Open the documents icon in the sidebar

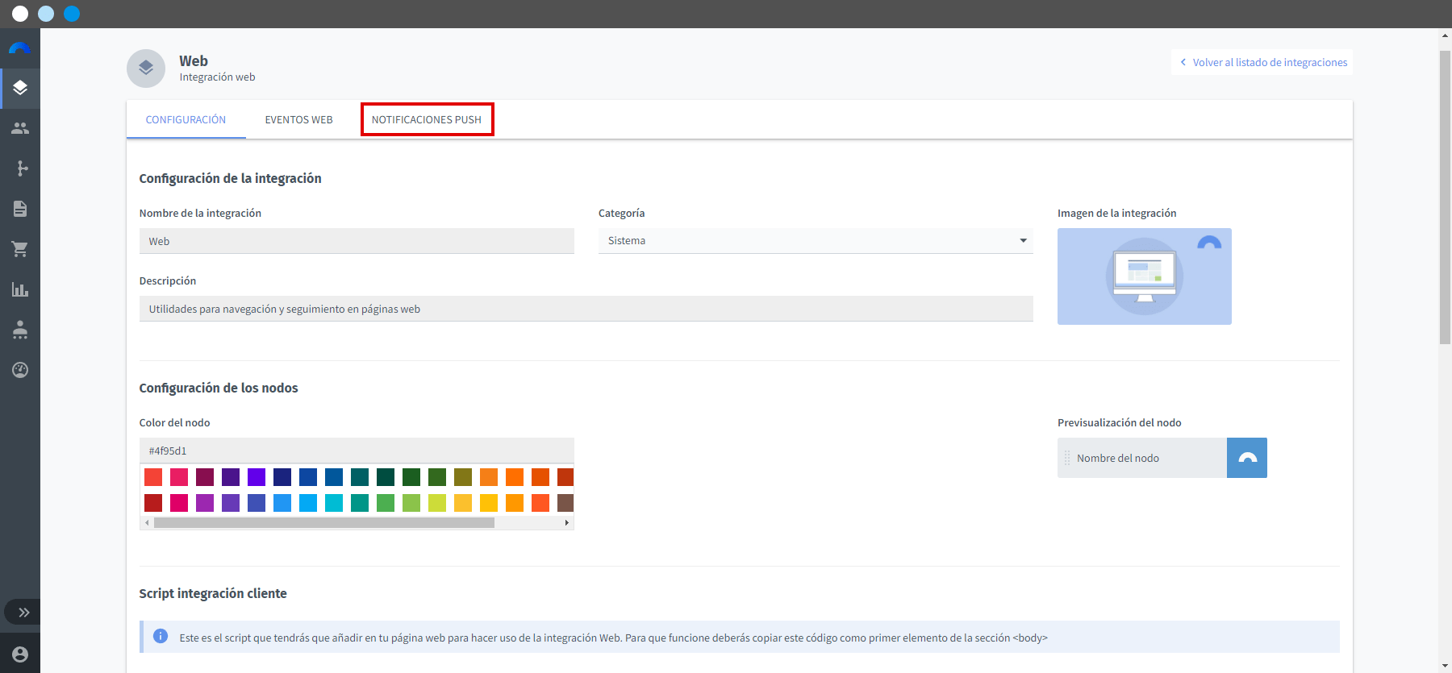click(20, 209)
